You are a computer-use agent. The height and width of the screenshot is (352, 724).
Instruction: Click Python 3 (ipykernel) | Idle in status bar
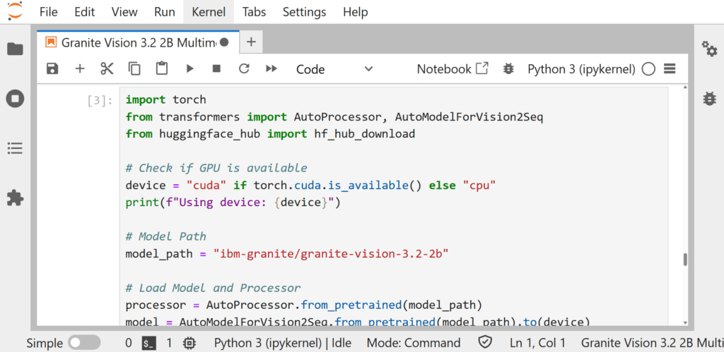click(x=283, y=343)
